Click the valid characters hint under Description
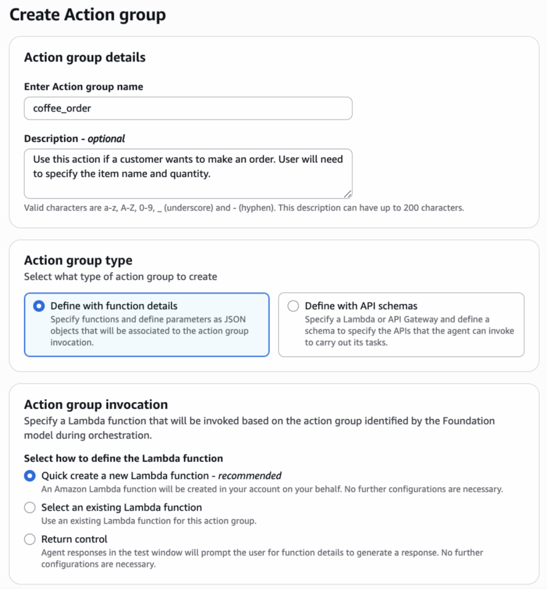This screenshot has width=547, height=589. coord(244,208)
